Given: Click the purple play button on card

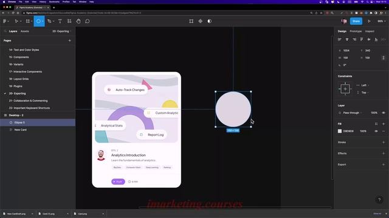Looking at the screenshot, I should pyautogui.click(x=118, y=182).
